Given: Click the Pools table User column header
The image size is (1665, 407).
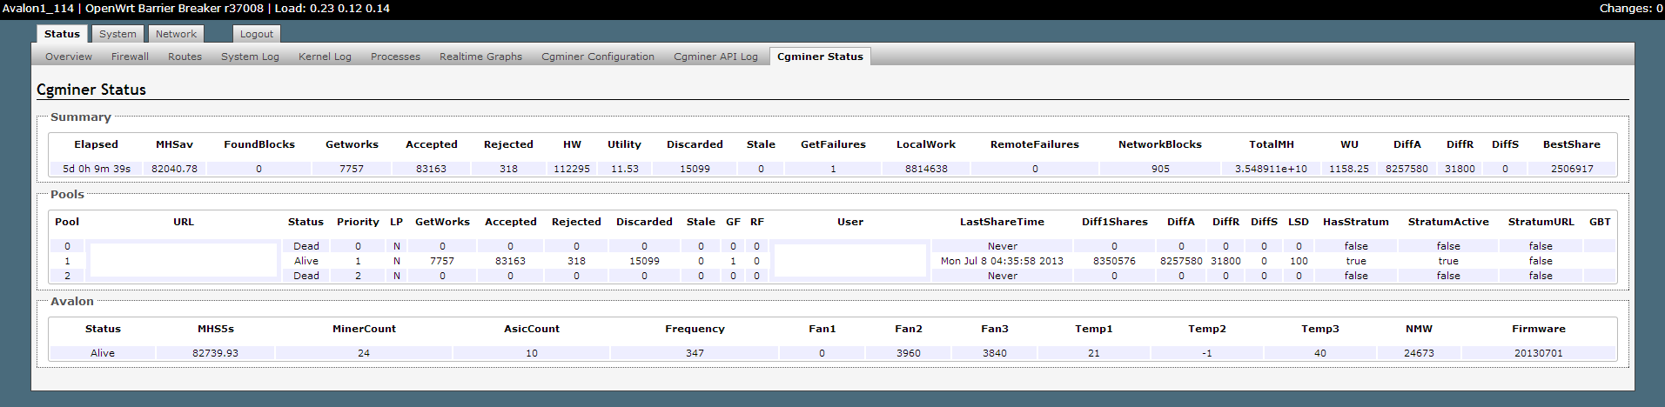Looking at the screenshot, I should 850,222.
